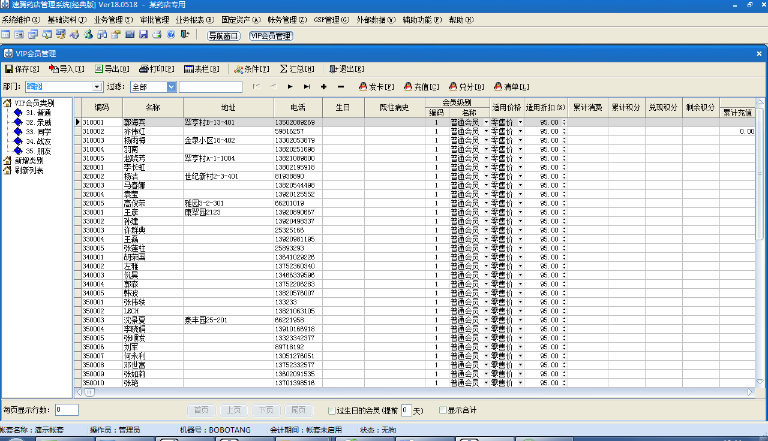Open the 部门 dropdown list
768x441 pixels.
(x=98, y=87)
